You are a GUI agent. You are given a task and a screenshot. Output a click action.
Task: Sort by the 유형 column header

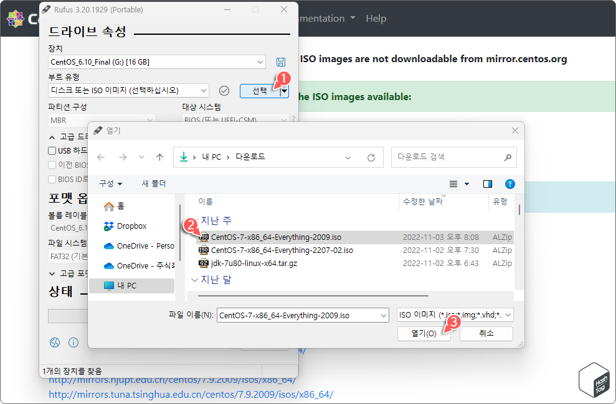[x=500, y=201]
